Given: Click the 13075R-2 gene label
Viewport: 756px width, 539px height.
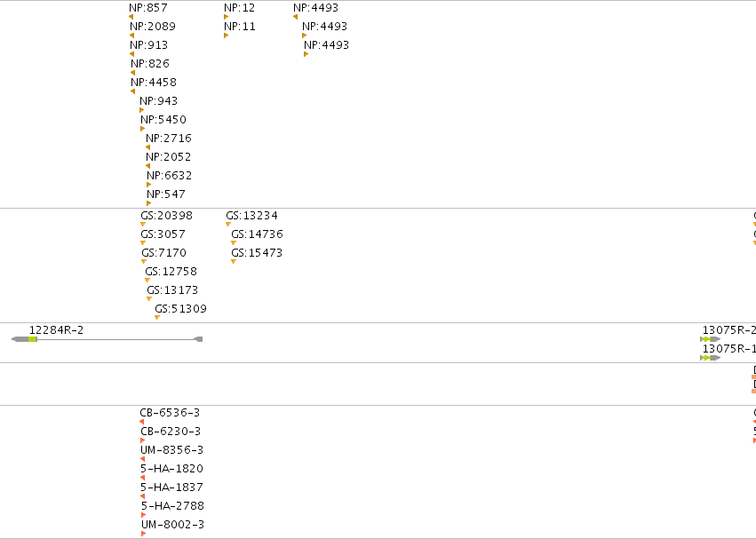Looking at the screenshot, I should [x=729, y=330].
